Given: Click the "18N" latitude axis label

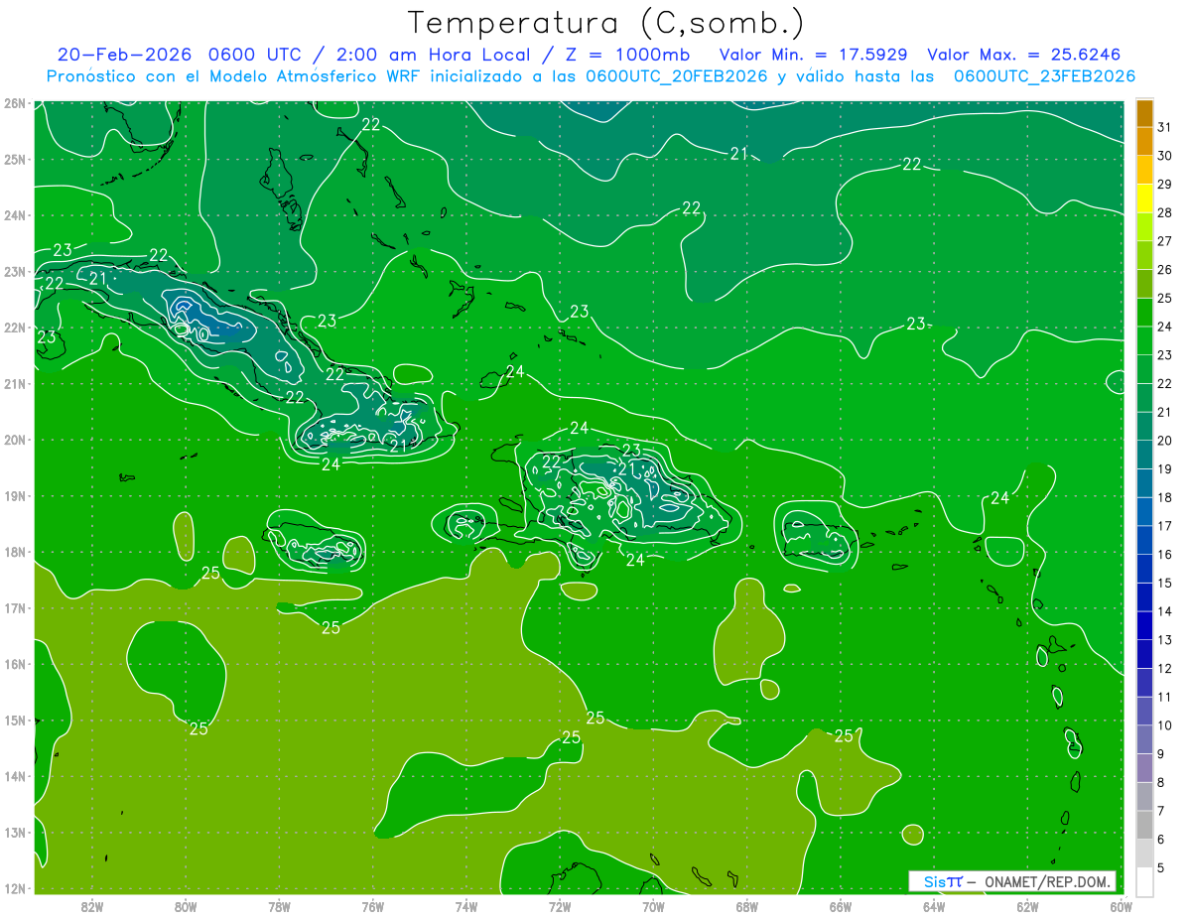Looking at the screenshot, I should 15,553.
